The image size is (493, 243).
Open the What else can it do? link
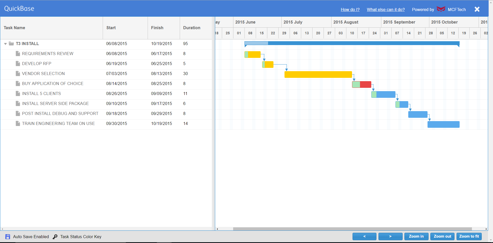386,9
